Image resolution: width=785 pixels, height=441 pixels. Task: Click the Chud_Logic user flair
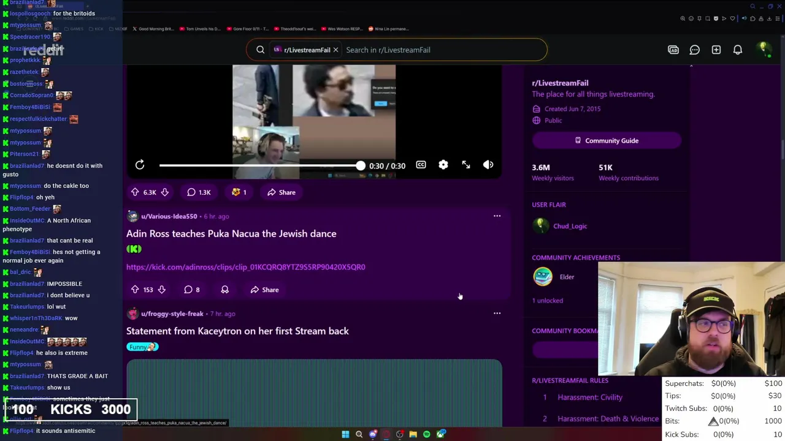570,226
